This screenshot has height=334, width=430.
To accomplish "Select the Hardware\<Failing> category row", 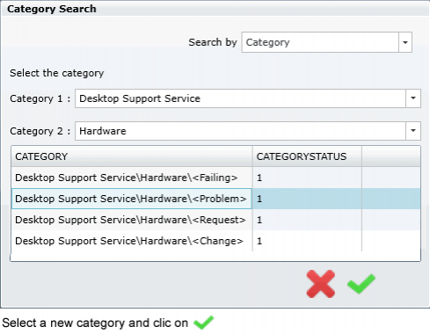I will pyautogui.click(x=215, y=178).
